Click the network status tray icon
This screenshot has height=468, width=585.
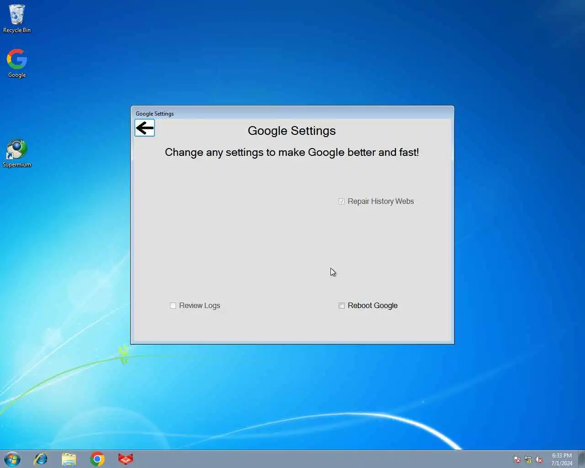tap(528, 459)
